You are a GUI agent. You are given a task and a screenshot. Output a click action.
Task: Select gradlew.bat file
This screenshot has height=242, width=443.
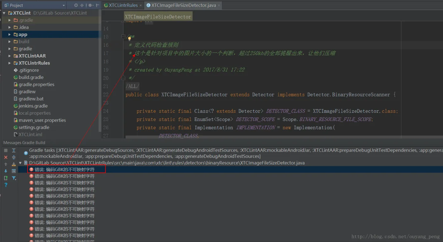pyautogui.click(x=31, y=99)
